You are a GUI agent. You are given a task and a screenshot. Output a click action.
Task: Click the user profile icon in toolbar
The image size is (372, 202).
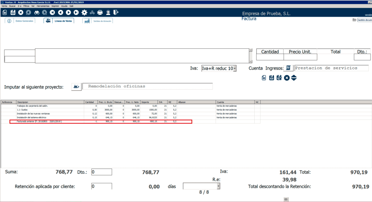tap(108, 12)
